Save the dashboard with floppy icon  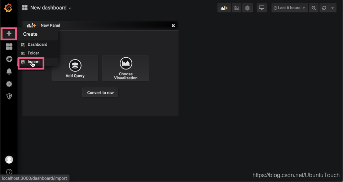pos(237,8)
